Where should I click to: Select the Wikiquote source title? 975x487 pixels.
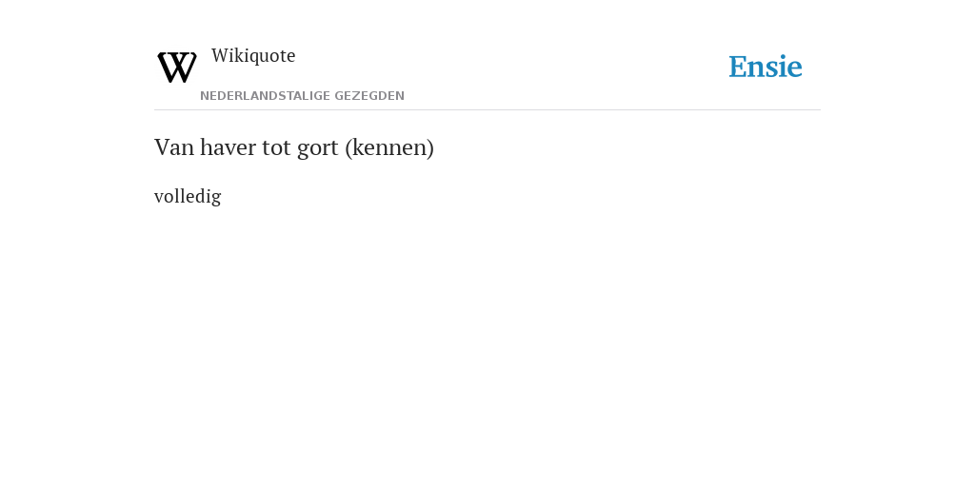click(x=253, y=56)
